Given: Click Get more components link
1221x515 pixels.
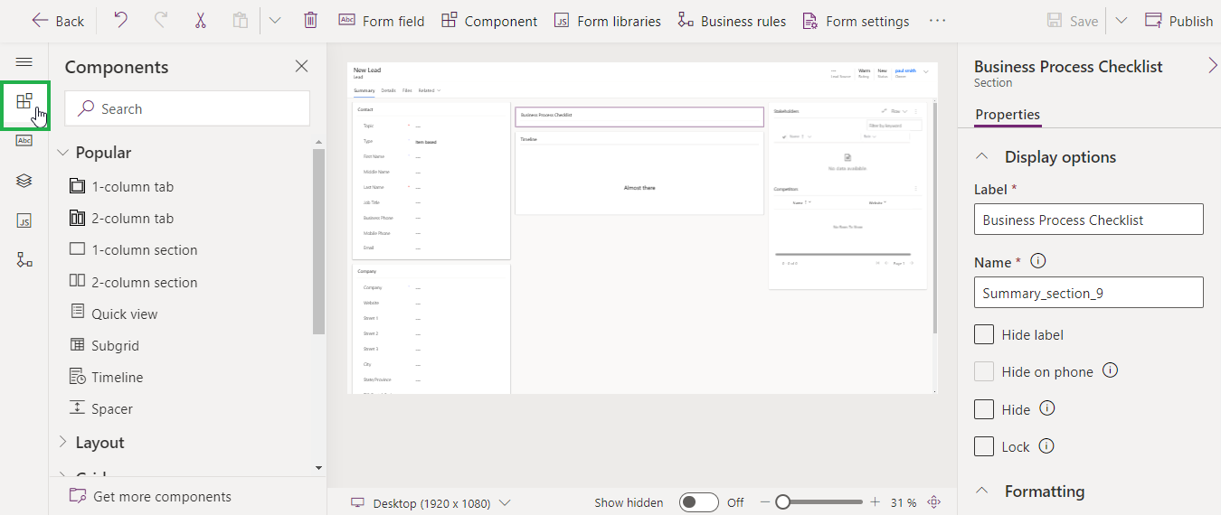Looking at the screenshot, I should tap(161, 497).
